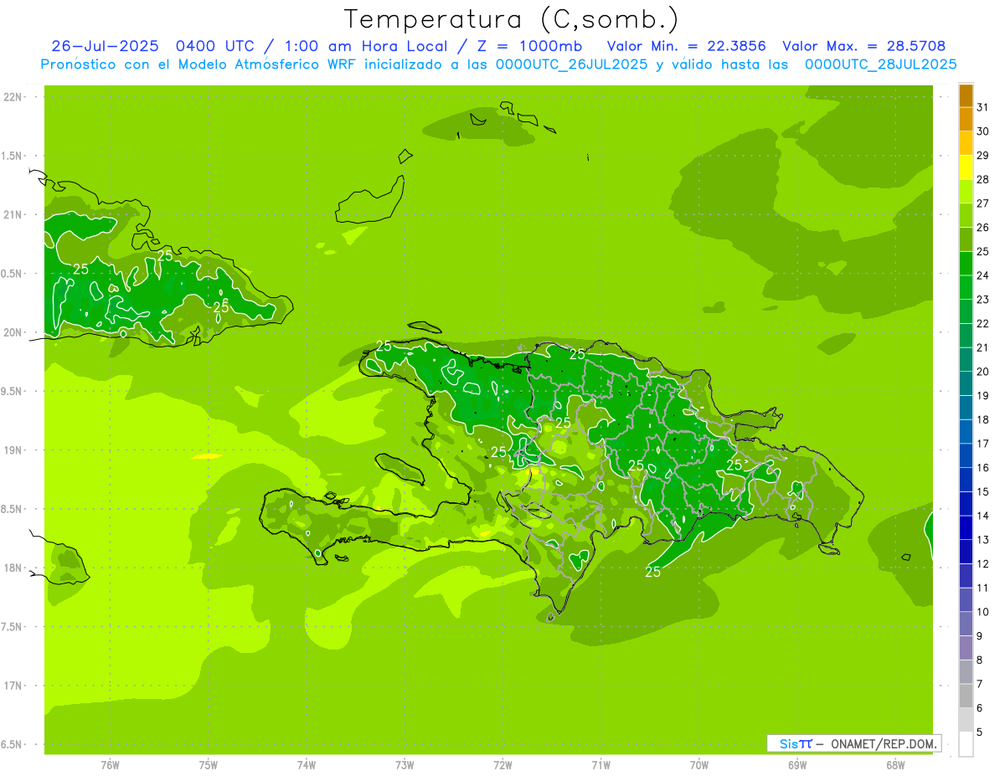The image size is (1005, 776).
Task: Pick the white swatch below 5 on the scale
Action: [x=966, y=744]
